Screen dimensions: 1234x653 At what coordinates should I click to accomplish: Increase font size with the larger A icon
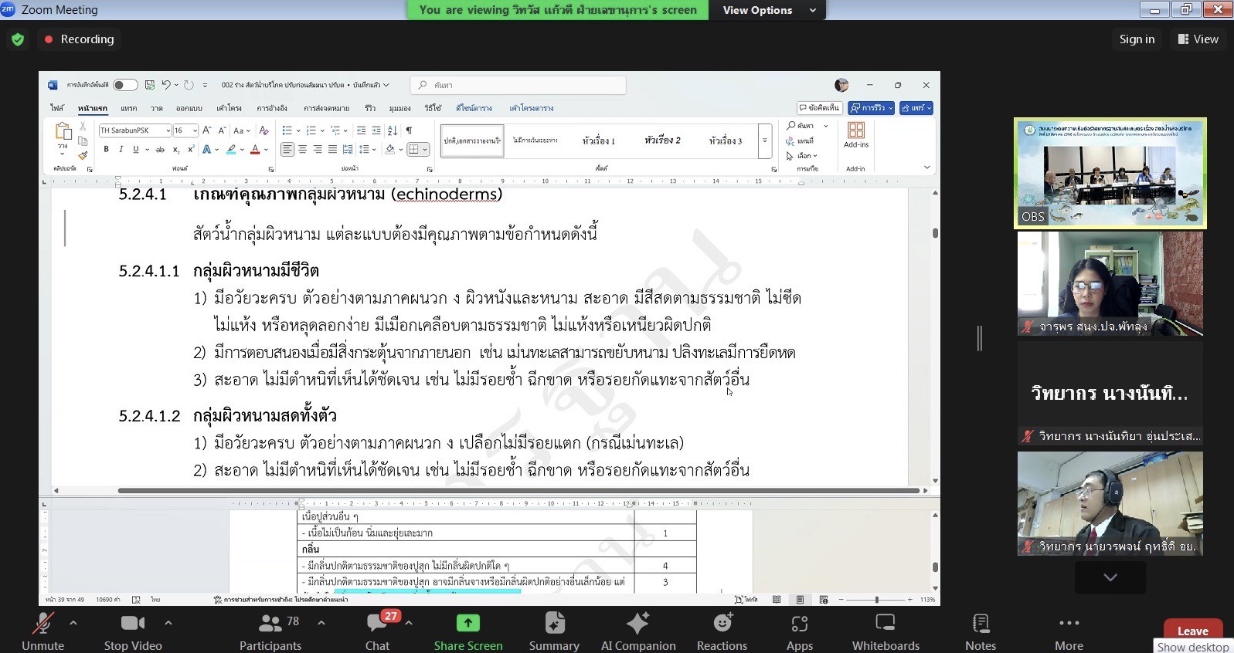click(207, 130)
